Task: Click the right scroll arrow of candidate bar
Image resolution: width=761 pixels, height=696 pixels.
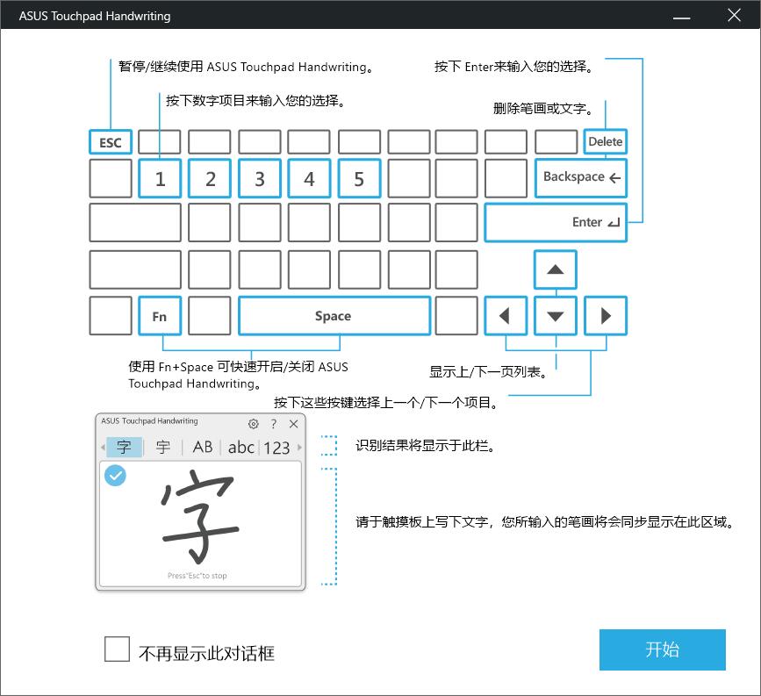Action: tap(299, 447)
